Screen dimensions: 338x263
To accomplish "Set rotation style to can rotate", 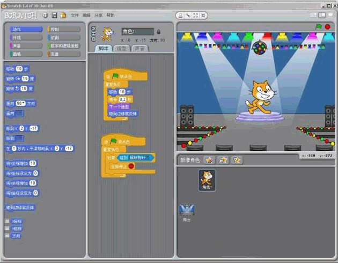I will 93,28.
